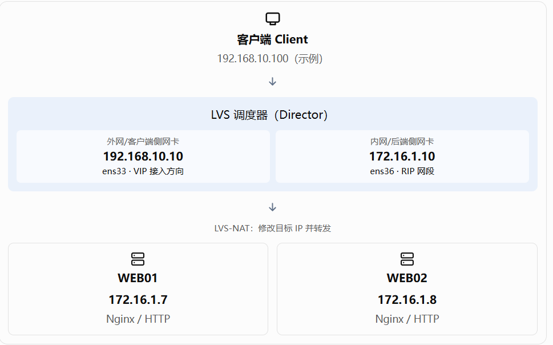
Task: Click the down arrow below LVS Director
Action: pyautogui.click(x=273, y=207)
